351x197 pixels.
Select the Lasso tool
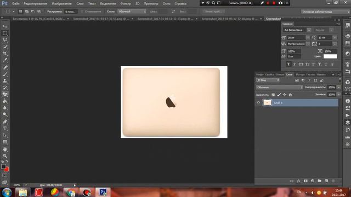coord(5,40)
